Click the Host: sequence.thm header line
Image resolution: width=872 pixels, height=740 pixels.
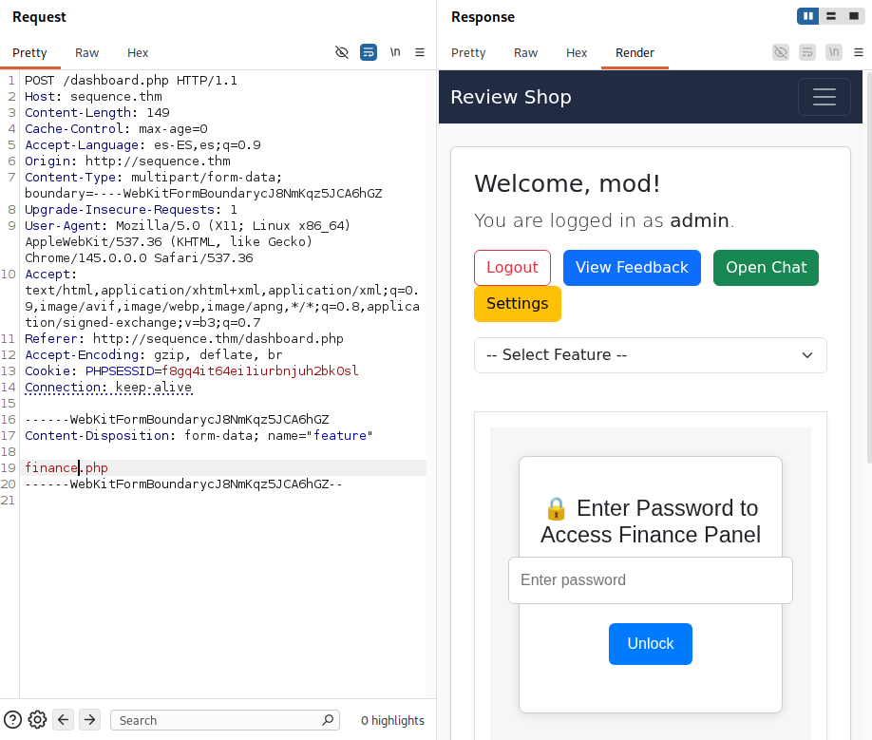(93, 97)
